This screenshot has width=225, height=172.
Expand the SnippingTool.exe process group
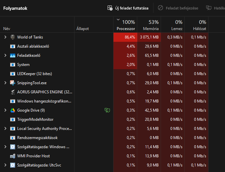(5, 83)
